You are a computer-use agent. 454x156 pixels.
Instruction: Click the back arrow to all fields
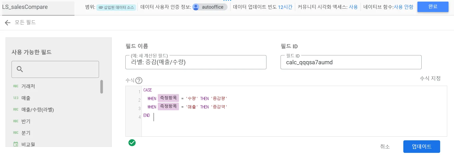point(8,23)
